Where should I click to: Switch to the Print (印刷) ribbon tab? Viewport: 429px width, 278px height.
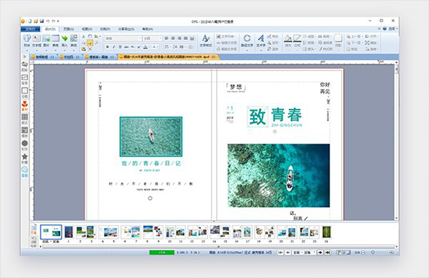click(105, 29)
